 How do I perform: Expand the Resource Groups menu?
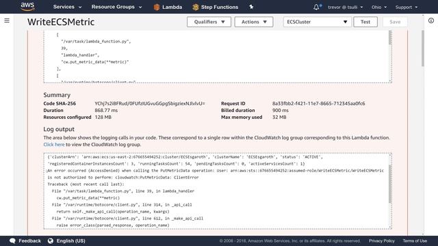117,7
